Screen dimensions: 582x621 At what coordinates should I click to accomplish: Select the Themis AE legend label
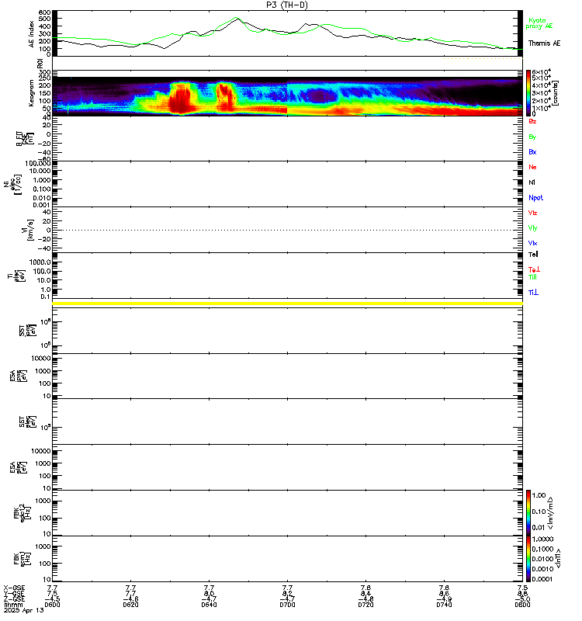pos(544,43)
